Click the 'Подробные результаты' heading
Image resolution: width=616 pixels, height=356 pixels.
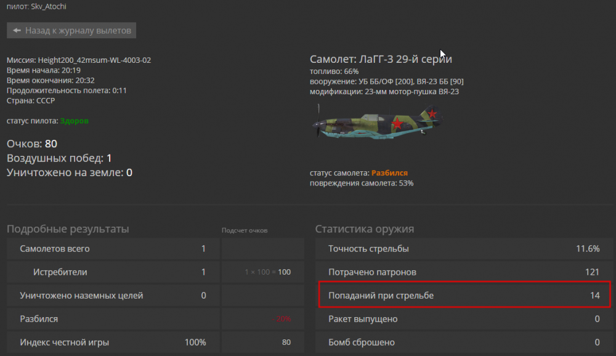coord(68,229)
